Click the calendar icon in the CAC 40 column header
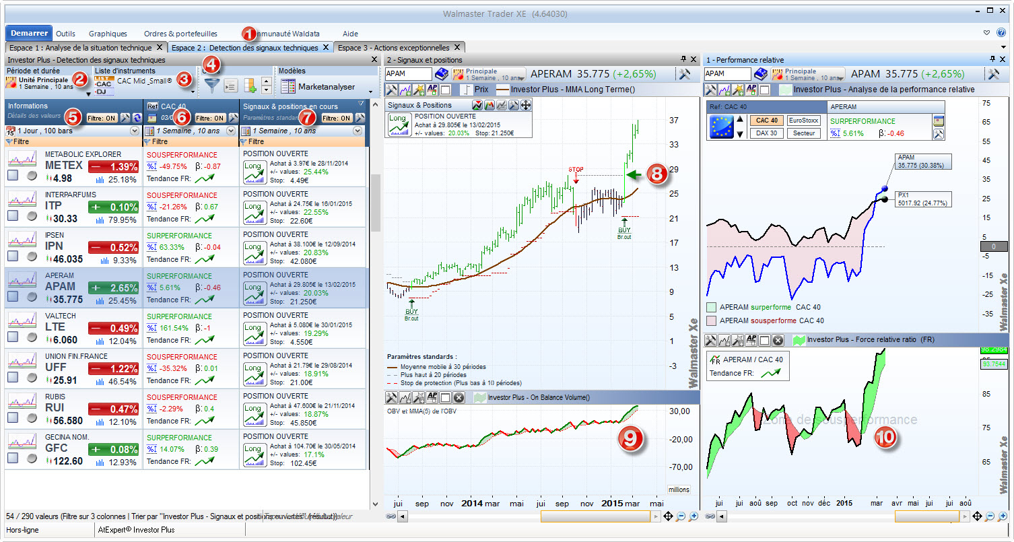The image size is (1014, 542). tap(152, 118)
